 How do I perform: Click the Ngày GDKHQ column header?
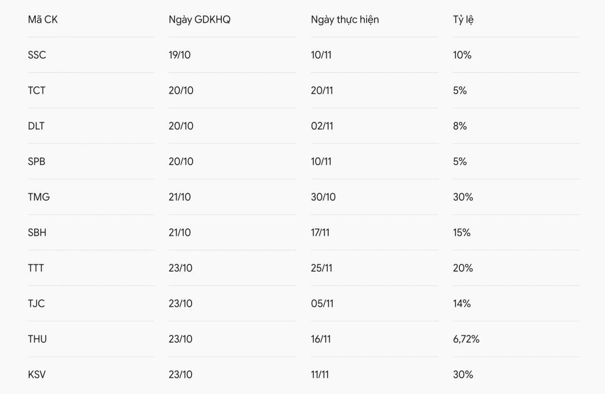pos(200,20)
